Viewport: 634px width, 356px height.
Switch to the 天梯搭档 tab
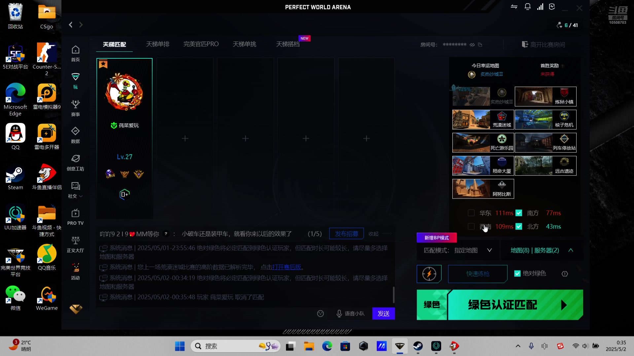pyautogui.click(x=288, y=44)
